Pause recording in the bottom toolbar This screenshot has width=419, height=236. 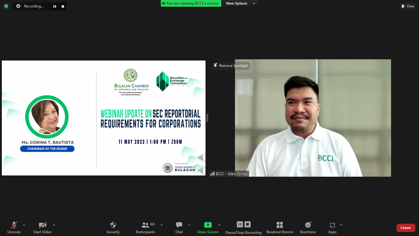click(x=240, y=224)
